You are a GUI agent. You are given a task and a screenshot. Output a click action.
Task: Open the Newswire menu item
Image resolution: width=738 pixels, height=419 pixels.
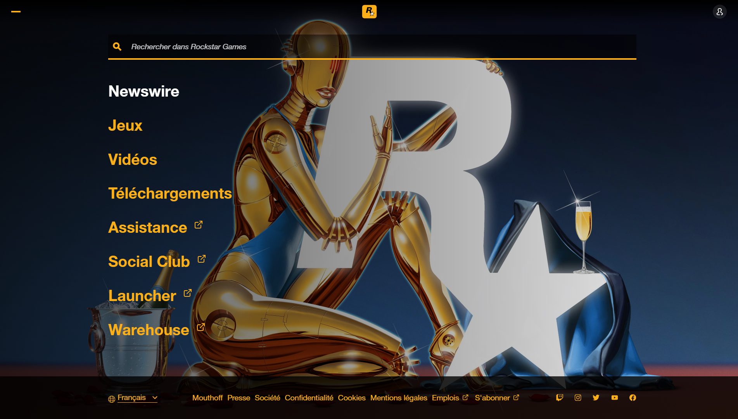click(143, 92)
